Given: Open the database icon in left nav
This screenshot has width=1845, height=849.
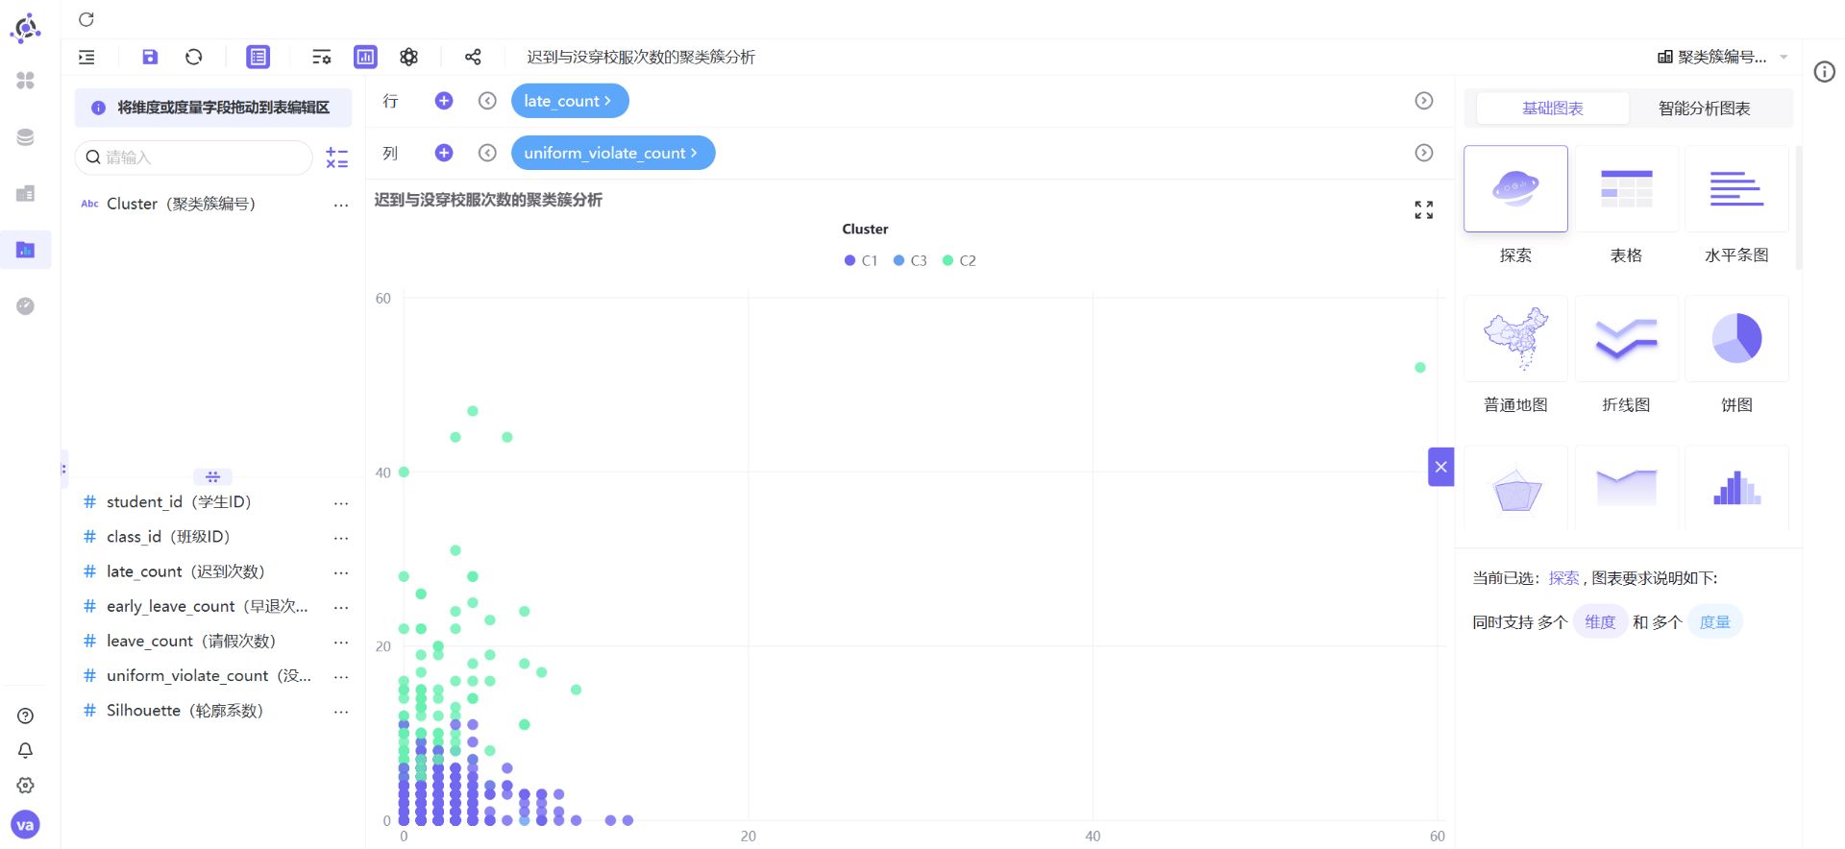Looking at the screenshot, I should (26, 137).
